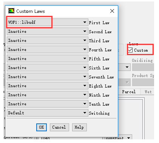This screenshot has width=159, height=143.
Task: Expand the Second Law dropdown
Action: coord(48,31)
